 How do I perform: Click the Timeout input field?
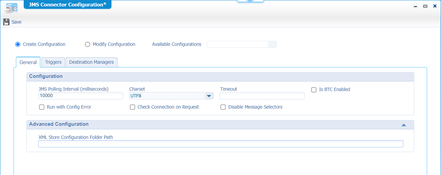click(262, 96)
